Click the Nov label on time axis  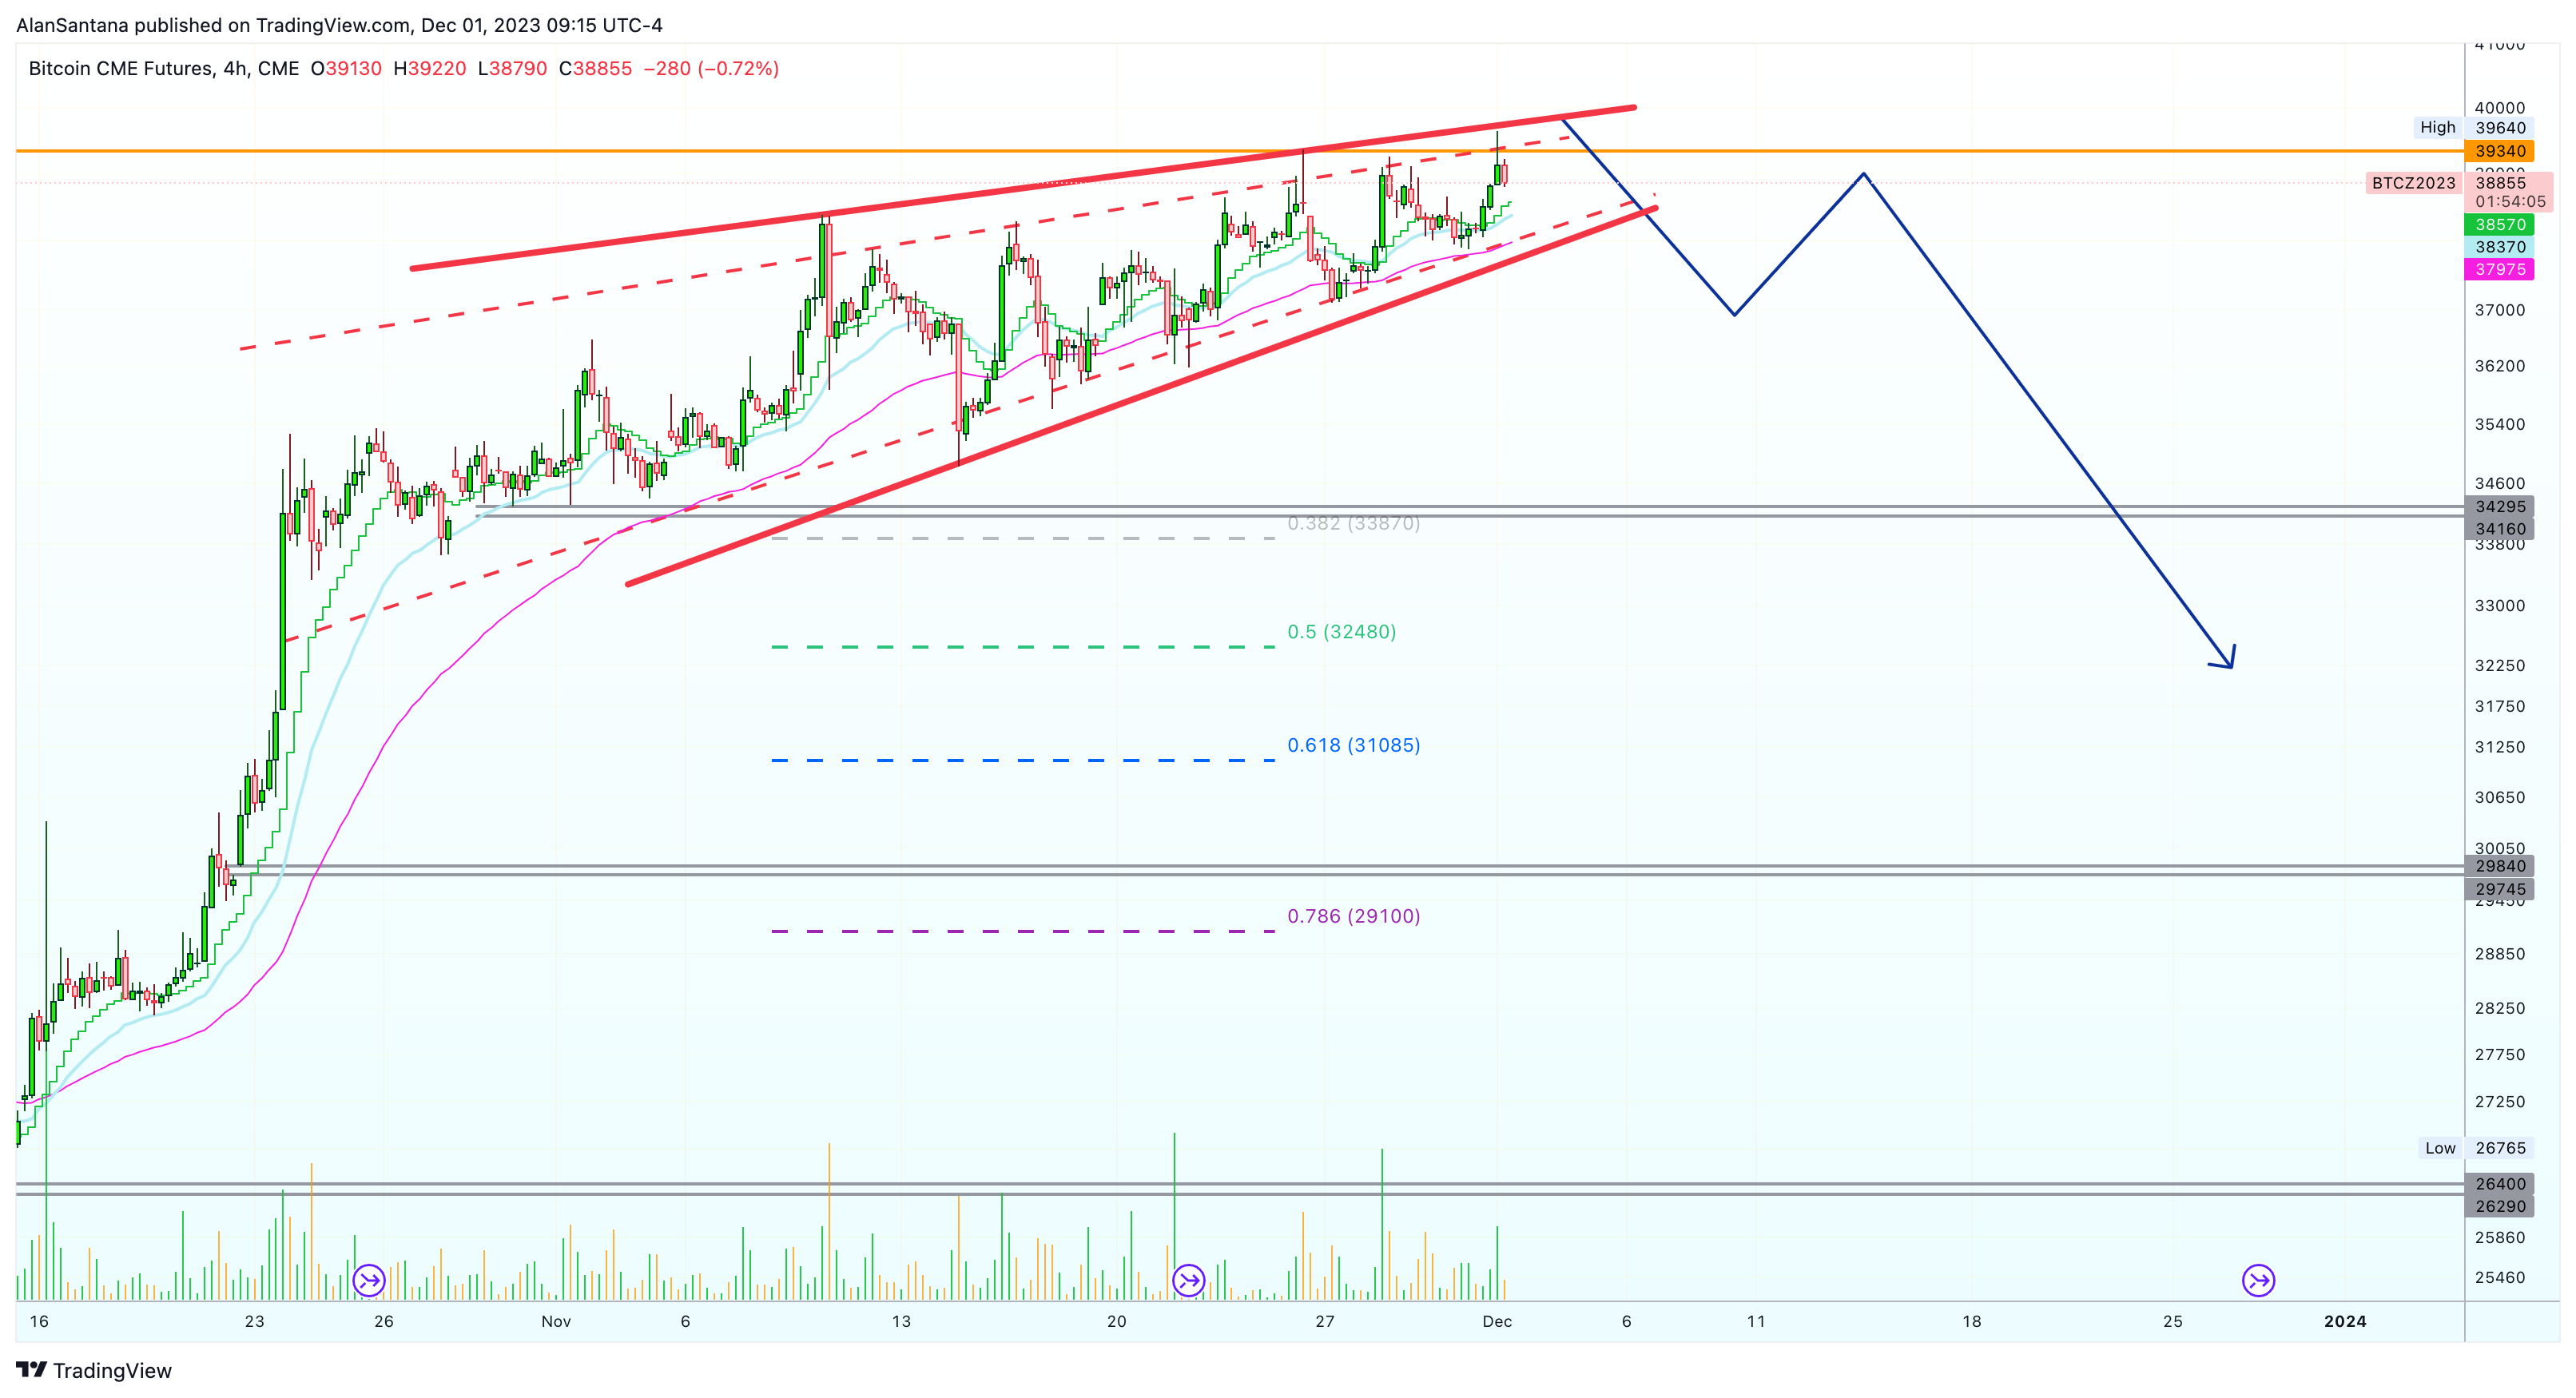click(556, 1322)
